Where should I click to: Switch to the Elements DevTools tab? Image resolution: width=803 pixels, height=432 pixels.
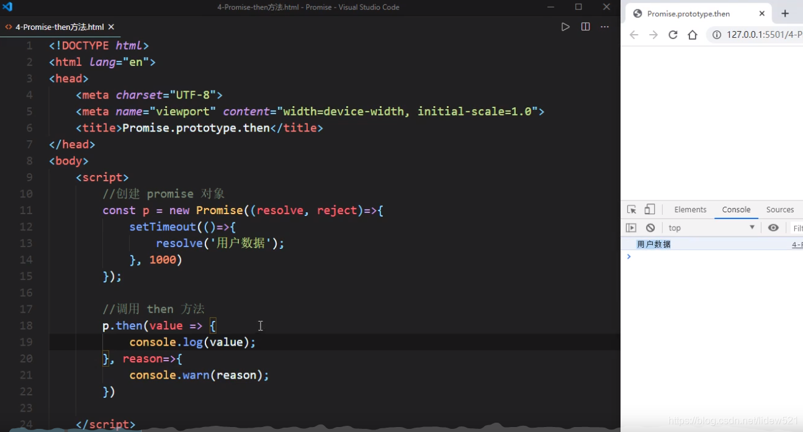coord(691,210)
